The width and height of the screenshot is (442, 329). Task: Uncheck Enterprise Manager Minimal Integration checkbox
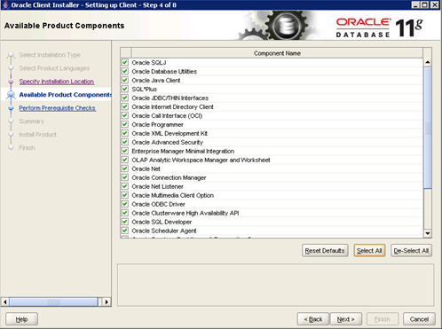click(125, 151)
